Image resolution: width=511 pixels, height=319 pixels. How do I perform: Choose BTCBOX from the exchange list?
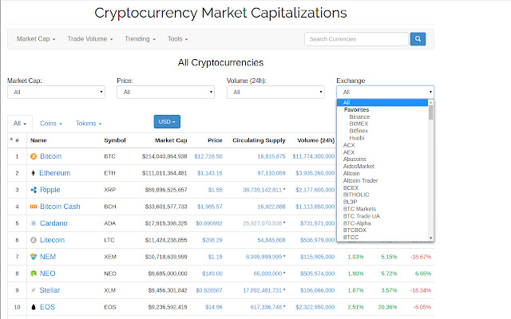pyautogui.click(x=355, y=230)
